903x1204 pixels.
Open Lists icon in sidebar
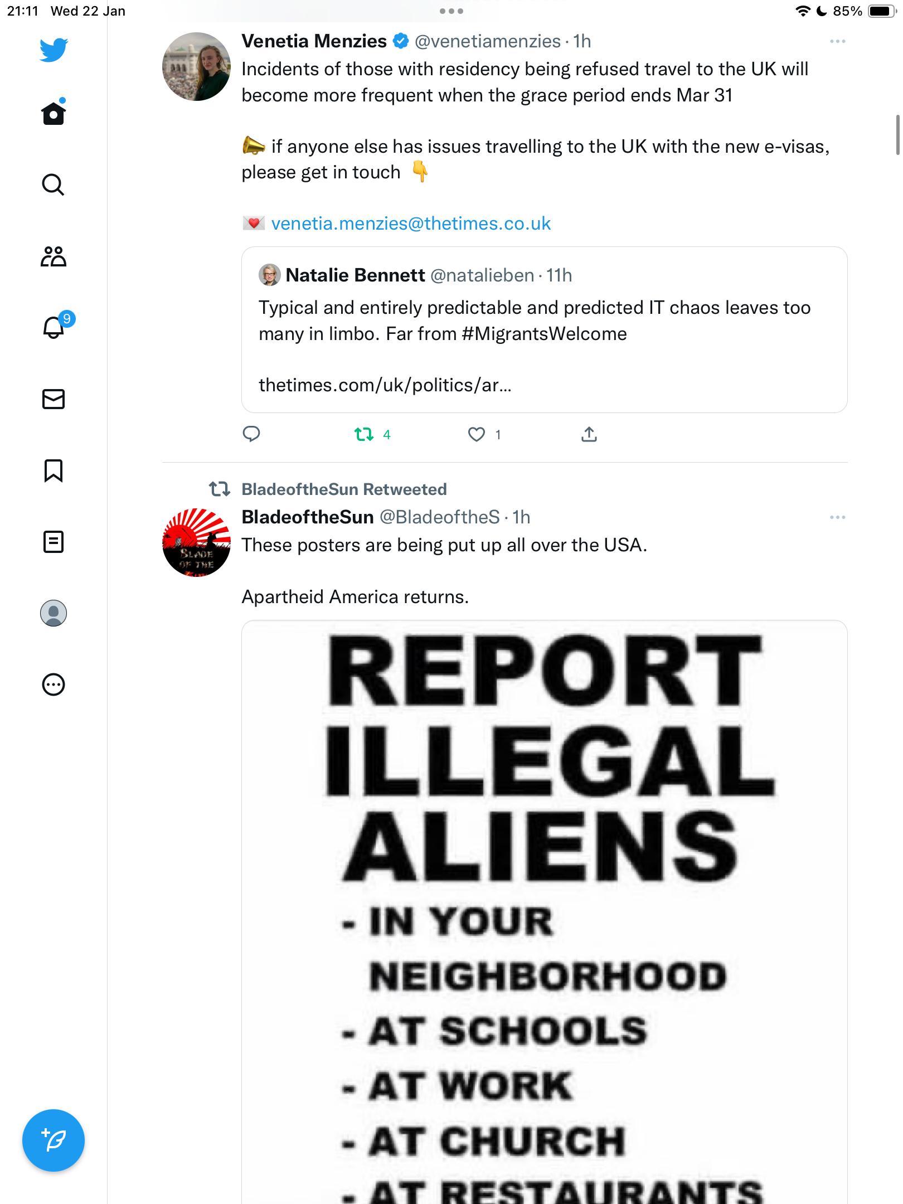pos(54,542)
